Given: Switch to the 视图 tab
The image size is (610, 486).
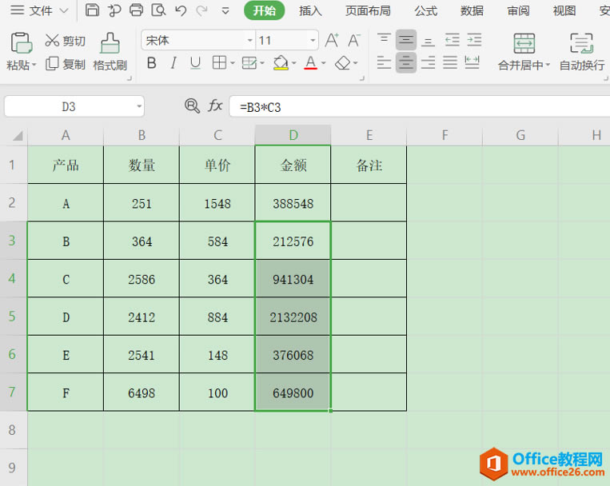Looking at the screenshot, I should click(x=564, y=10).
